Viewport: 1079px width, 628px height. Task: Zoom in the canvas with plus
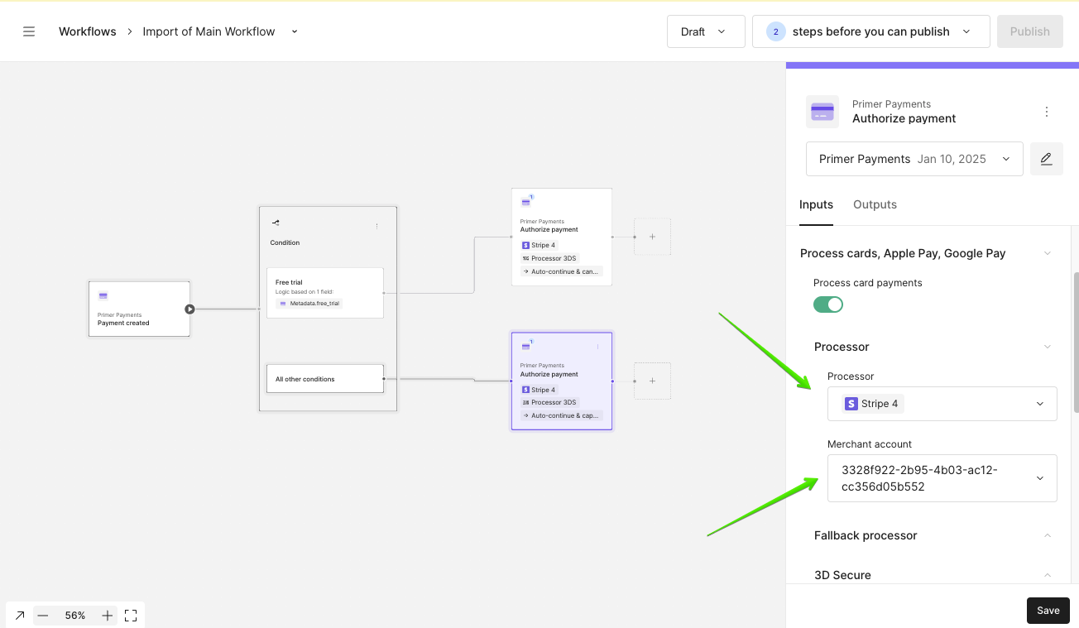point(107,616)
